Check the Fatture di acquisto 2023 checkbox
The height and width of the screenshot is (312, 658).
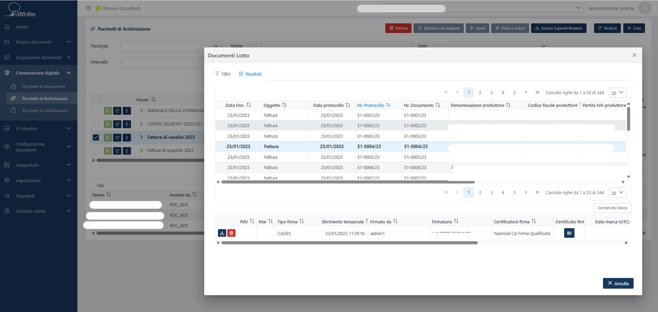click(96, 151)
